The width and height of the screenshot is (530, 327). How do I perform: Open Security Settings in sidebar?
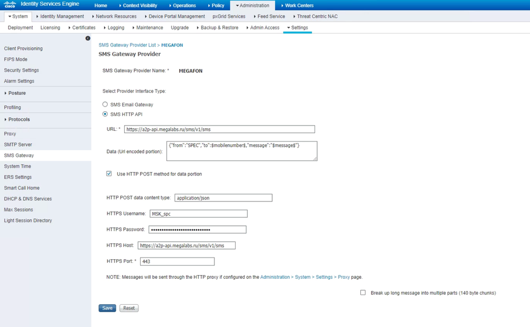pos(21,70)
